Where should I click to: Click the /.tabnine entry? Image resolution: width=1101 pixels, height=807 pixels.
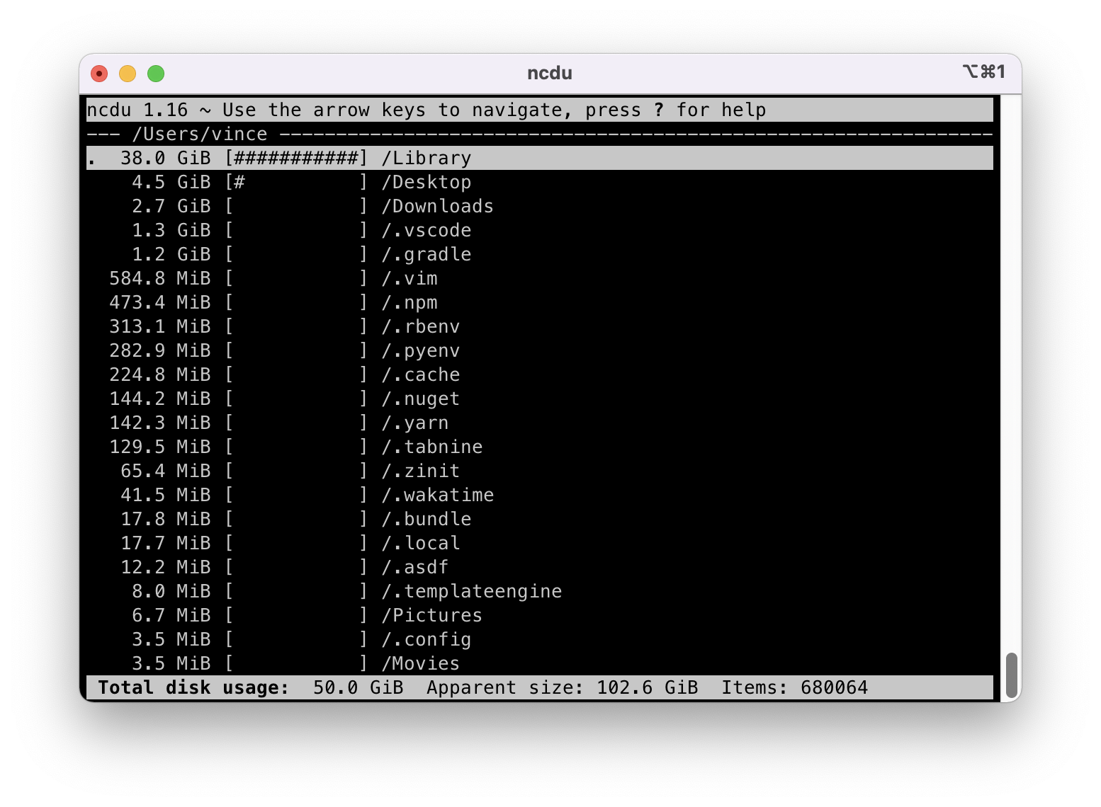(540, 447)
